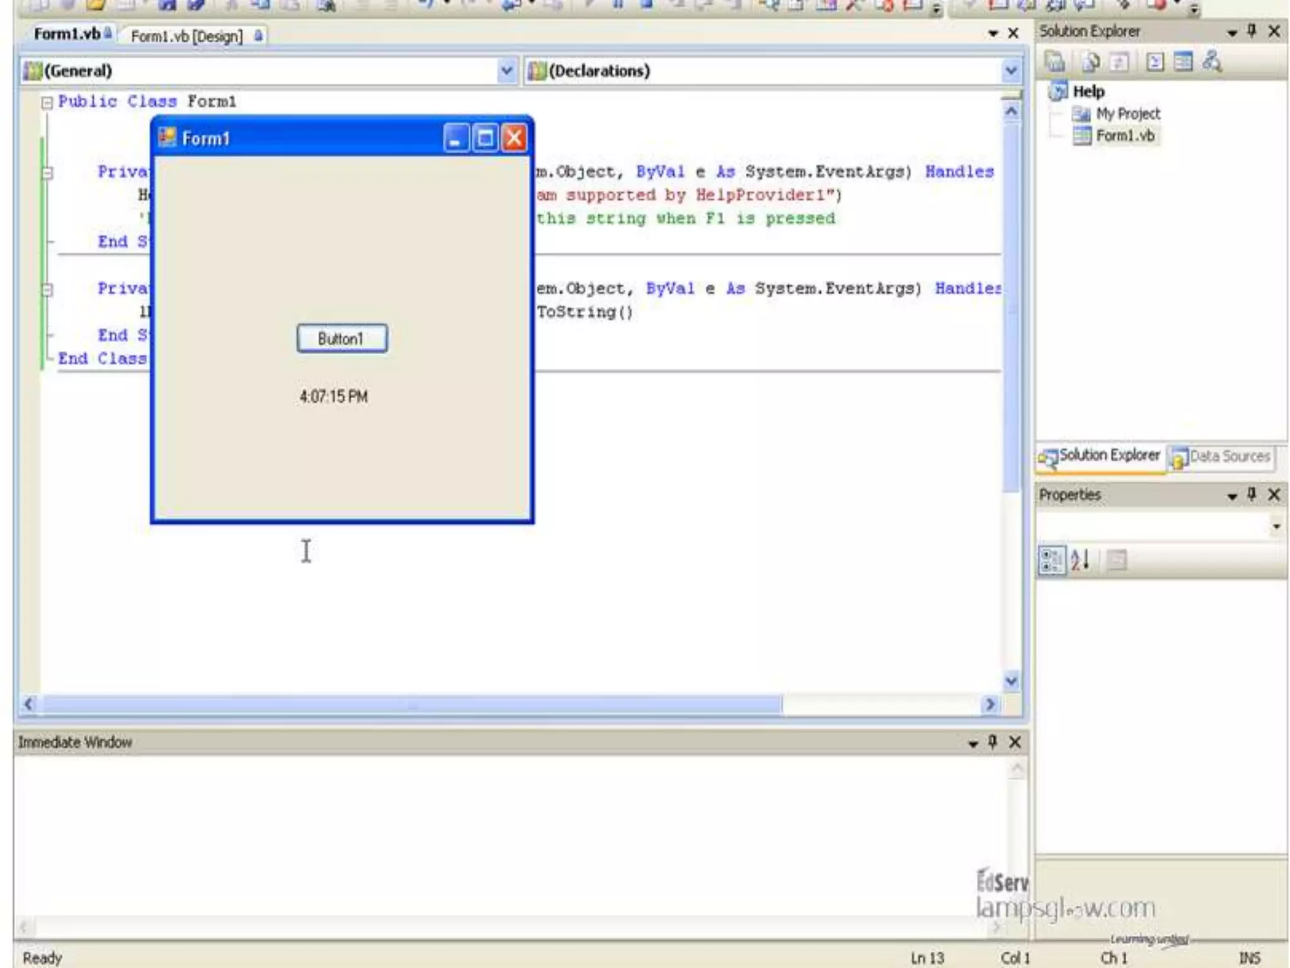Image resolution: width=1290 pixels, height=968 pixels.
Task: Select Form1.vb in Solution Explorer tree
Action: (1125, 136)
